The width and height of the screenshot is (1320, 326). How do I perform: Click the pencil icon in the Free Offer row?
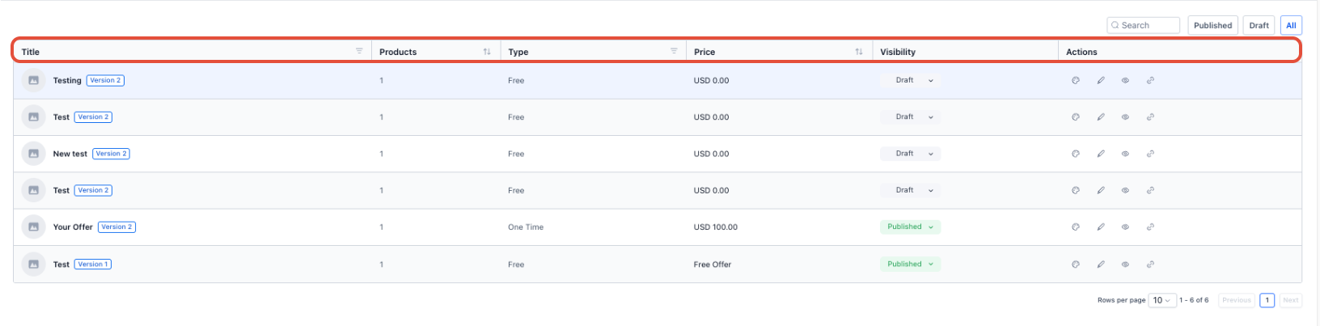point(1101,265)
